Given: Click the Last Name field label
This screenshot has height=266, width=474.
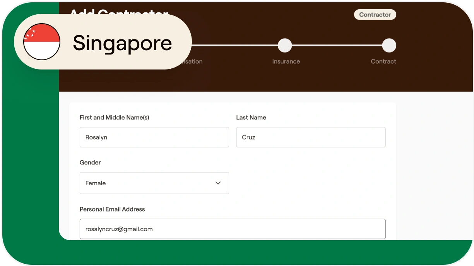Looking at the screenshot, I should (x=251, y=117).
